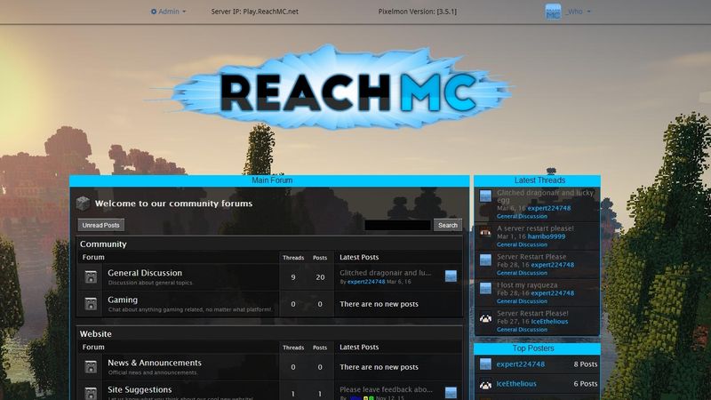The width and height of the screenshot is (711, 400).
Task: Click the Website category heading
Action: [x=96, y=334]
